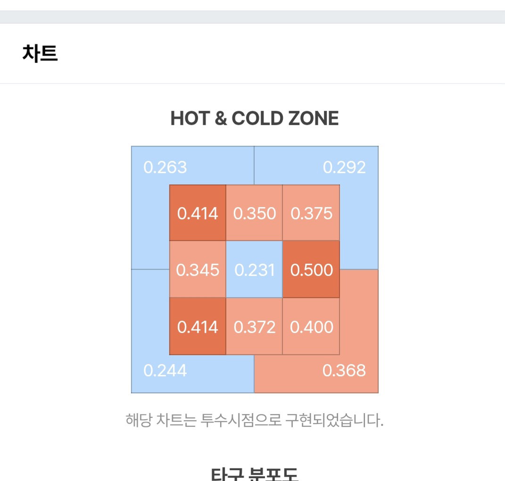Click the outer orange zone 0.368

point(344,371)
